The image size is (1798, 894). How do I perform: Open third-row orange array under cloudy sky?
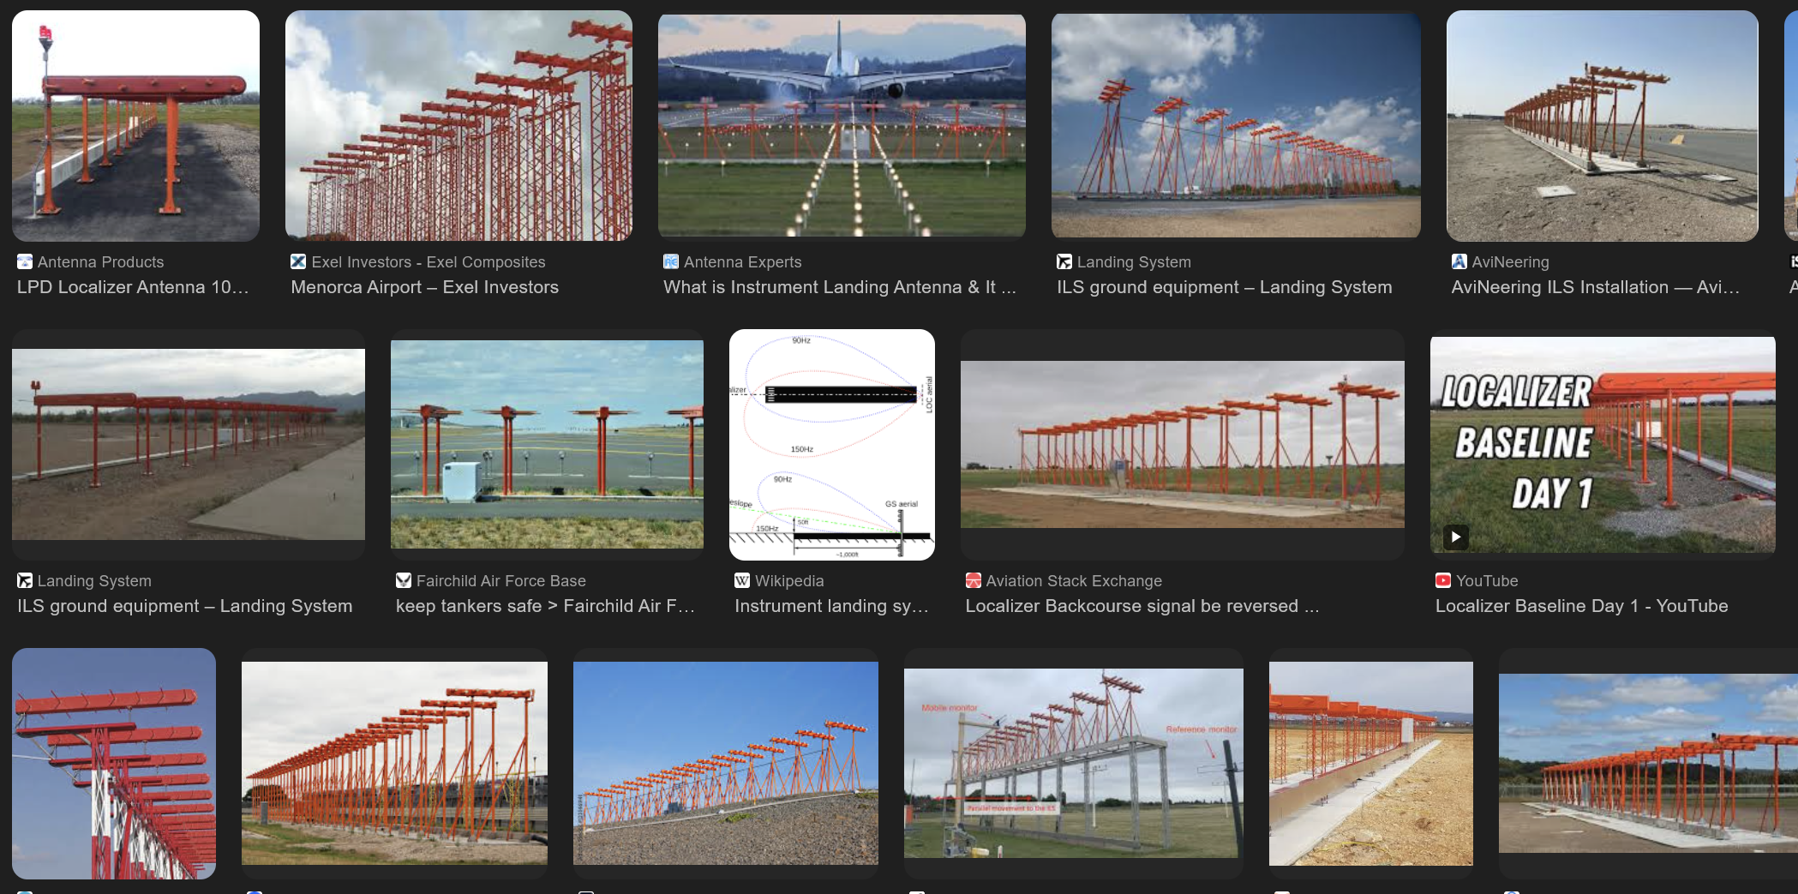coord(1648,764)
